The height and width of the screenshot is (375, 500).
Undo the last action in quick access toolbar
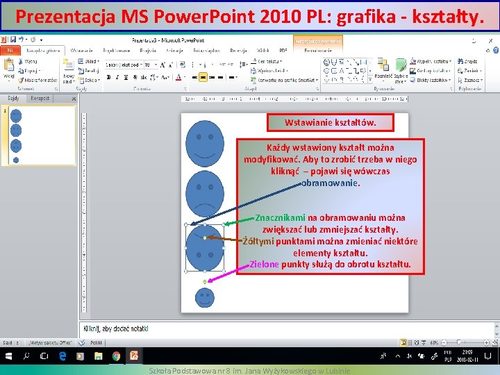(21, 40)
